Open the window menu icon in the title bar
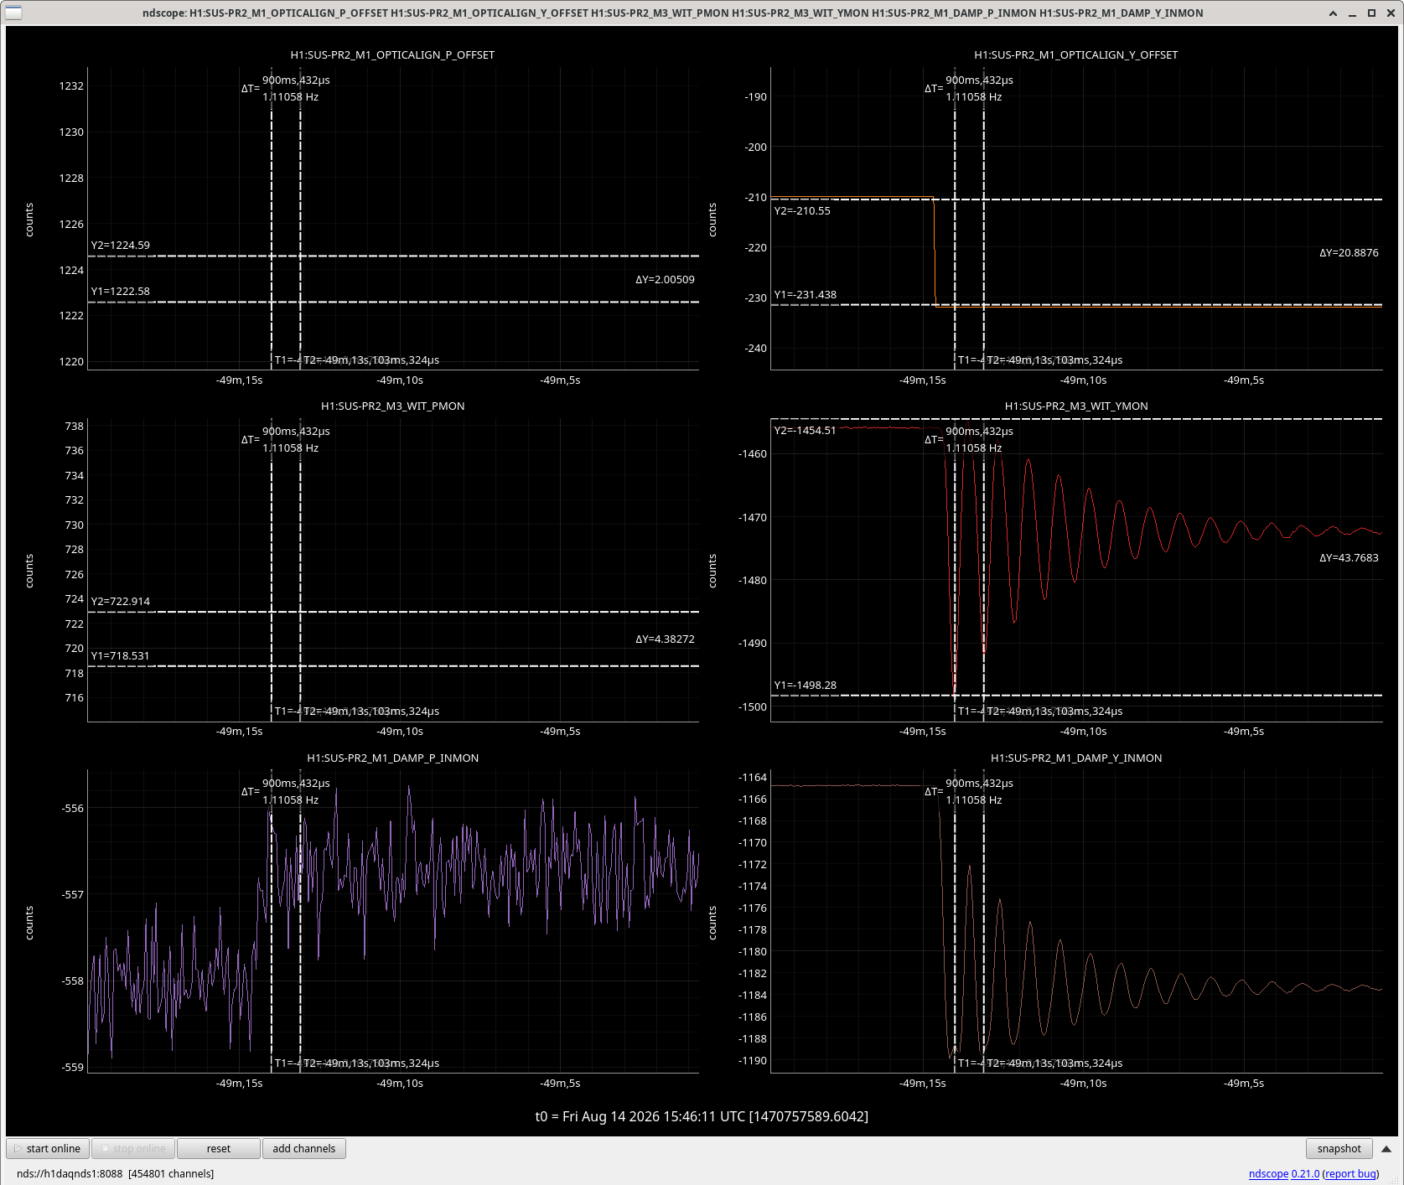The width and height of the screenshot is (1404, 1185). [13, 13]
